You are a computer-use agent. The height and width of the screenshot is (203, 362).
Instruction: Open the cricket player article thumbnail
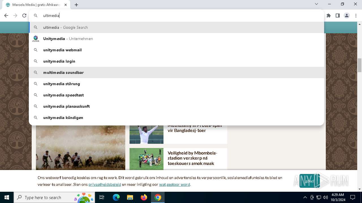(x=146, y=134)
